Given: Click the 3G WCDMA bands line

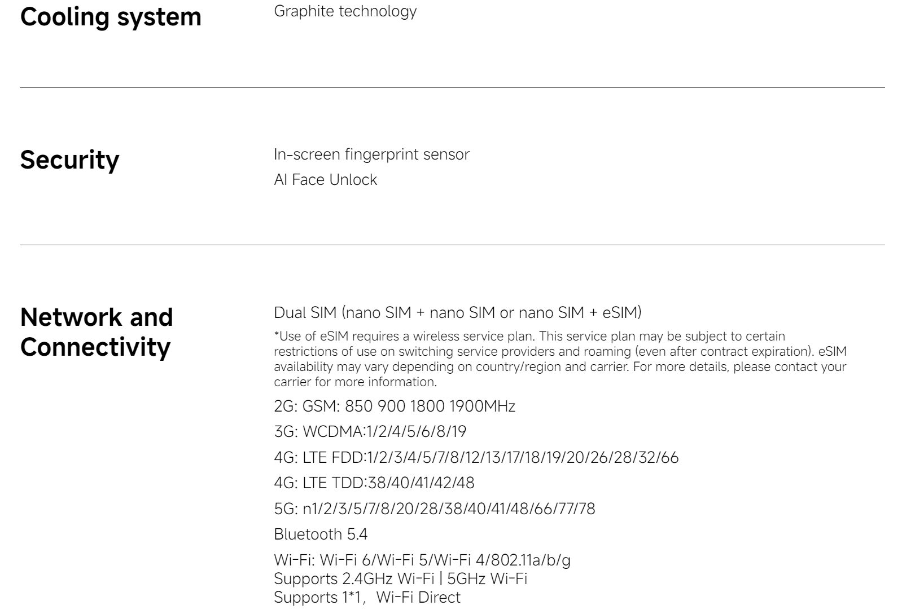Looking at the screenshot, I should pos(370,431).
